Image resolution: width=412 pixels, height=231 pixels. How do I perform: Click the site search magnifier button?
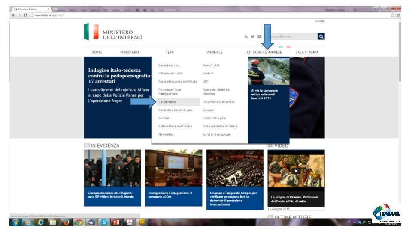pyautogui.click(x=321, y=36)
